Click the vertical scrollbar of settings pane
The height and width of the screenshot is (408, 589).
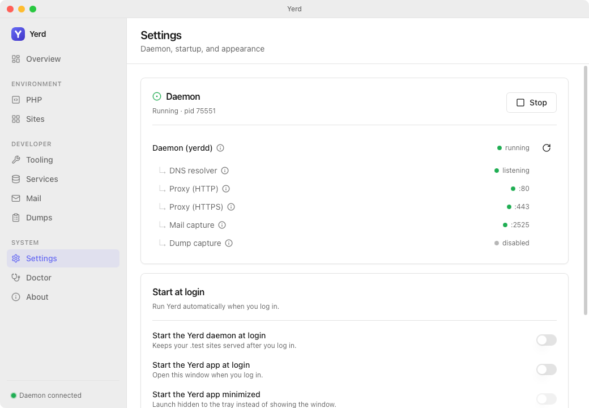pyautogui.click(x=585, y=190)
